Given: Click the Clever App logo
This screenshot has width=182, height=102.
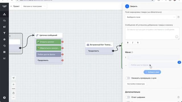Looking at the screenshot, I should [x=5, y=6].
